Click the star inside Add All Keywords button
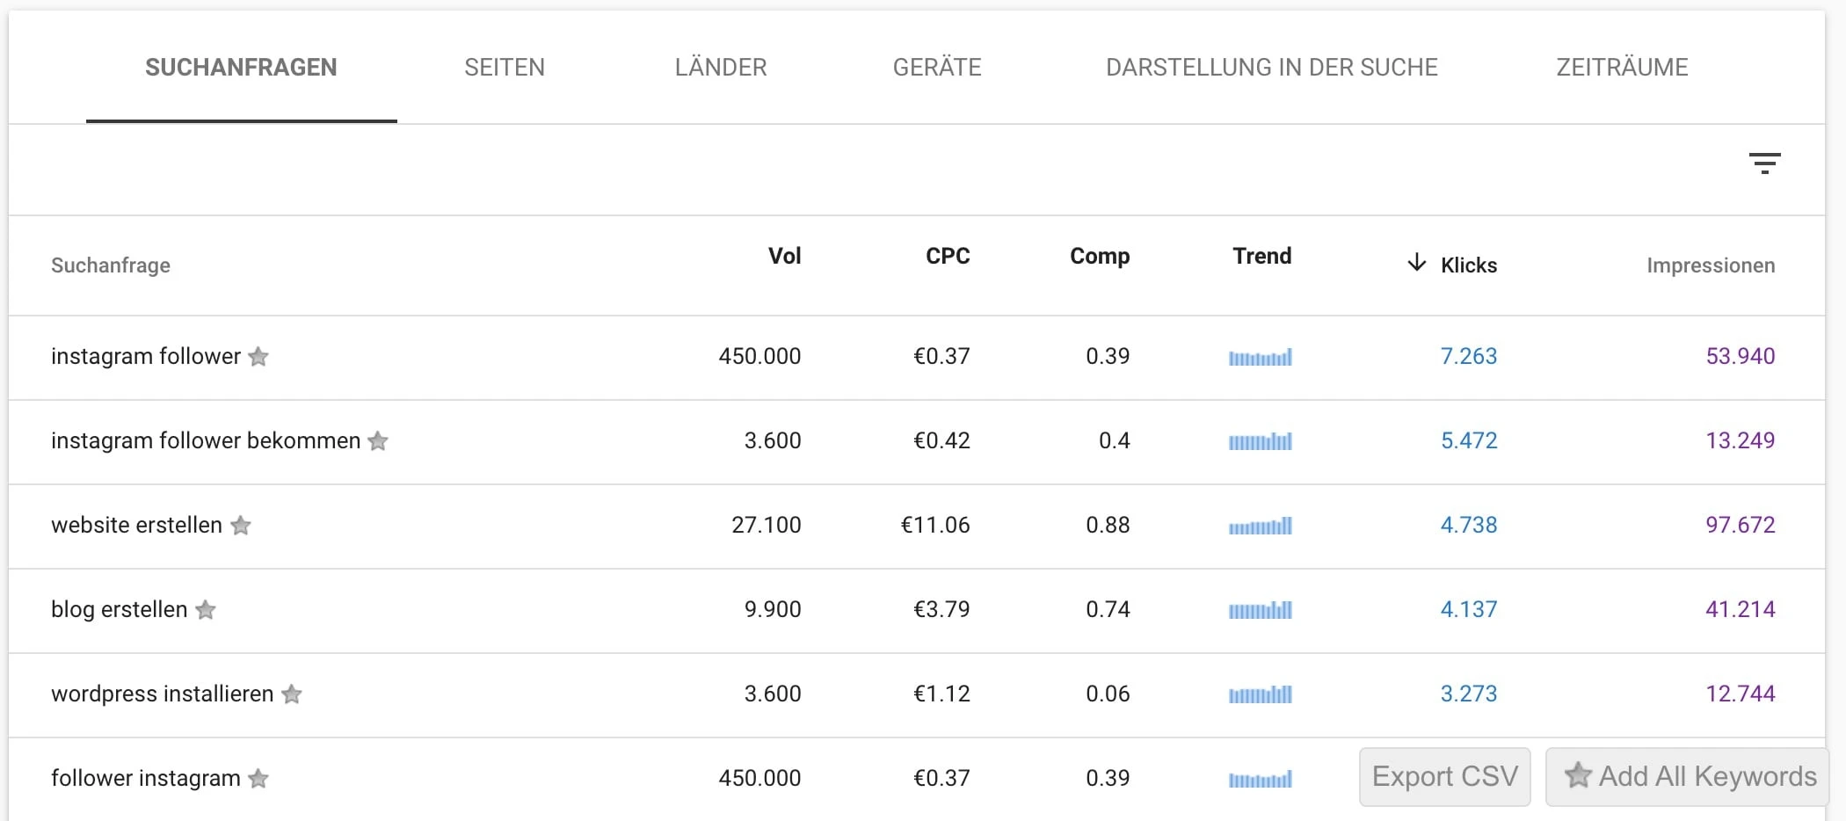The height and width of the screenshot is (821, 1846). pos(1579,777)
